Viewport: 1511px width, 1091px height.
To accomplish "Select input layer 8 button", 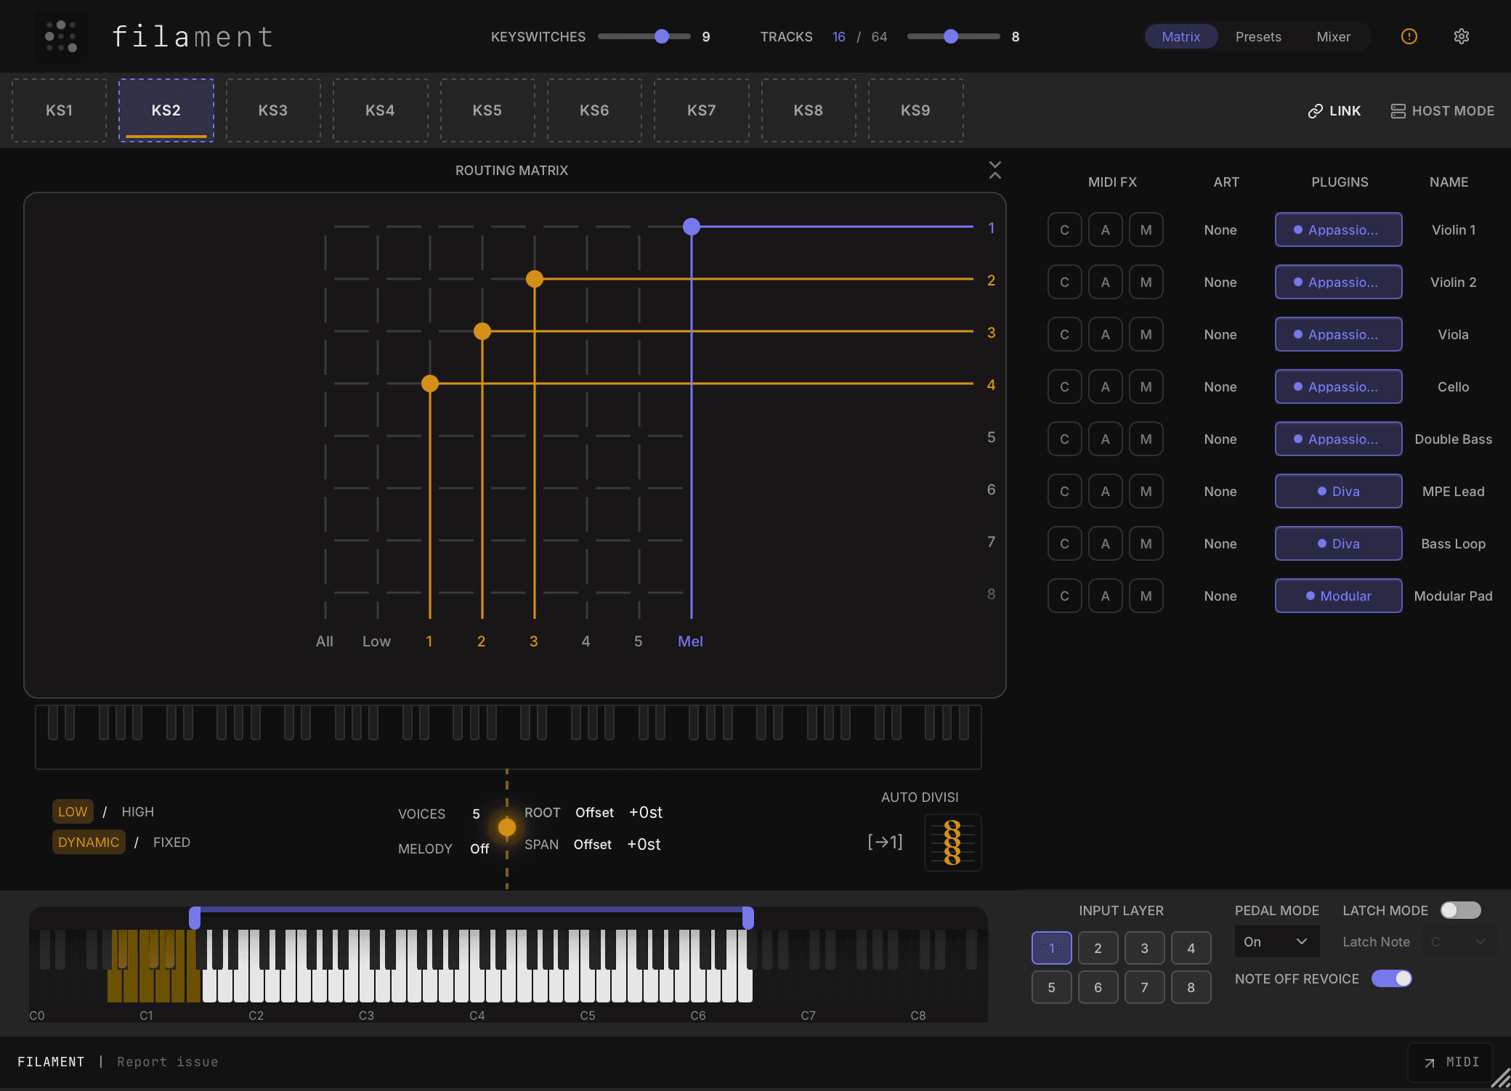I will [1191, 987].
